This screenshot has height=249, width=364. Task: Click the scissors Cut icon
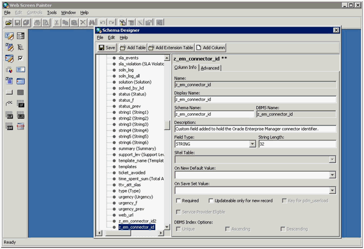coord(56,23)
